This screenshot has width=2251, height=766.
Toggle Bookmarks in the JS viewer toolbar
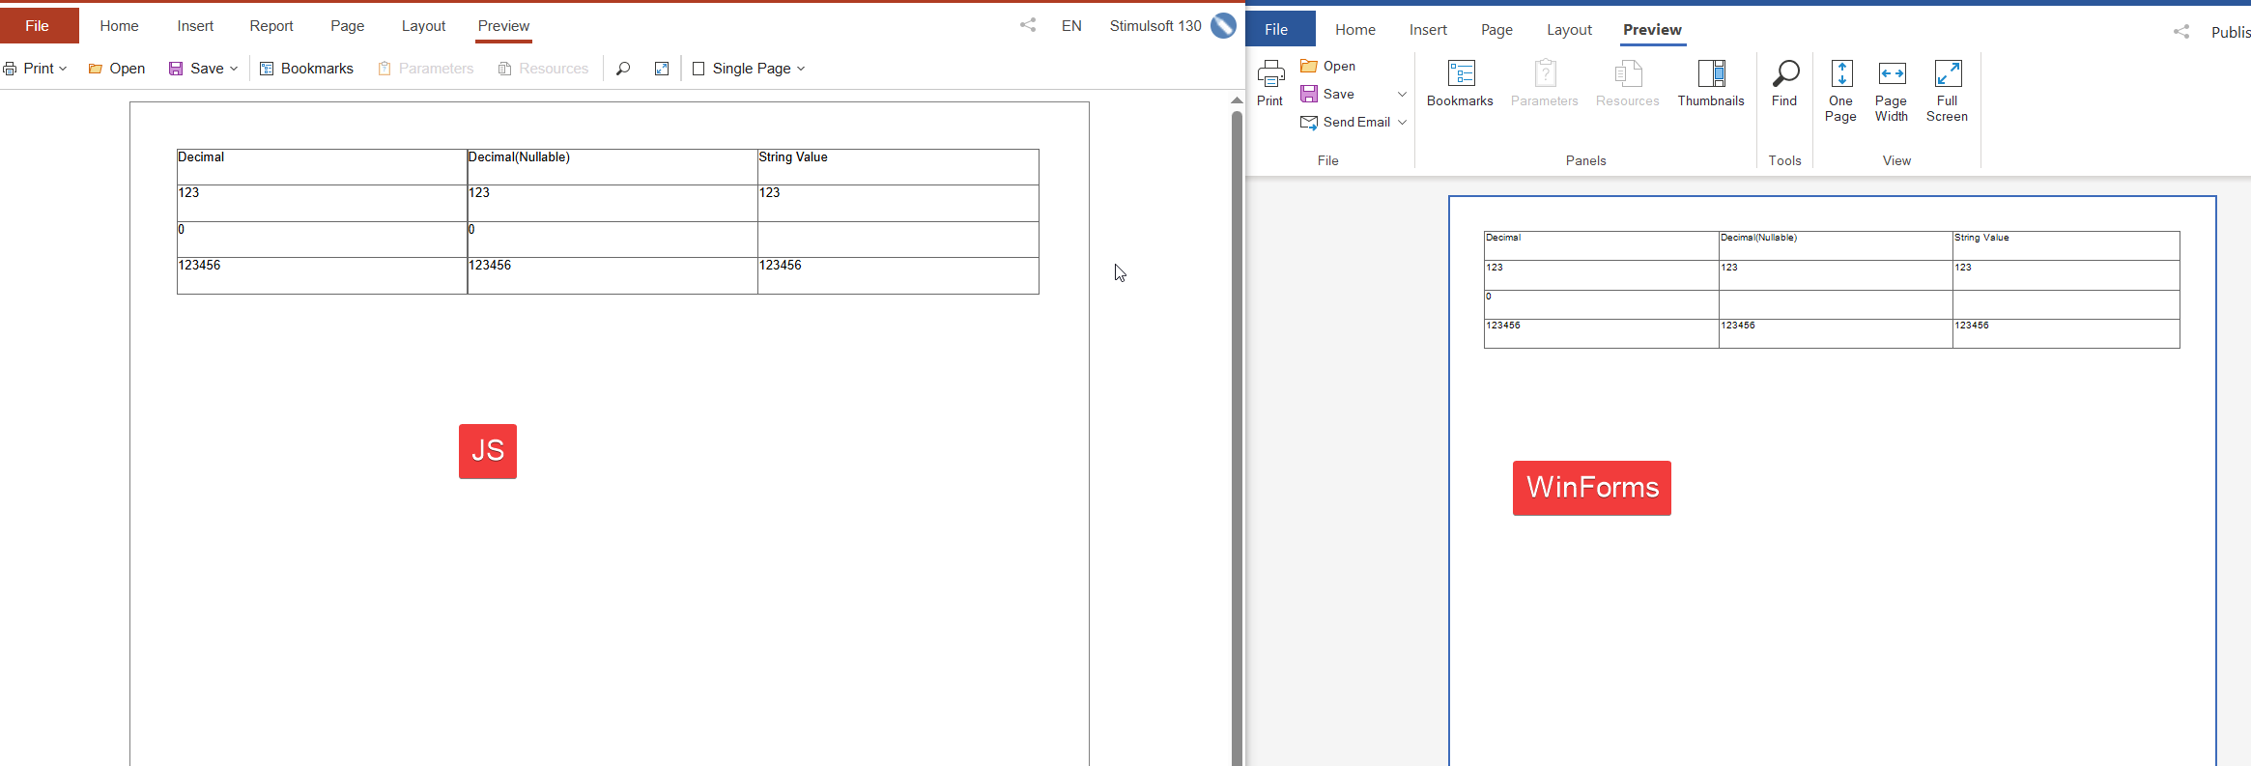click(x=306, y=69)
